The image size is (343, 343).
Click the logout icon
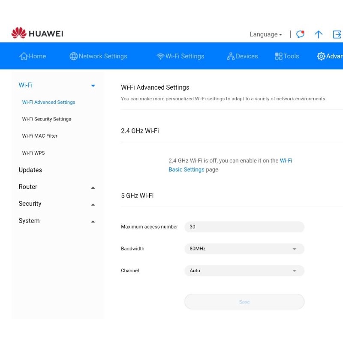[x=337, y=34]
